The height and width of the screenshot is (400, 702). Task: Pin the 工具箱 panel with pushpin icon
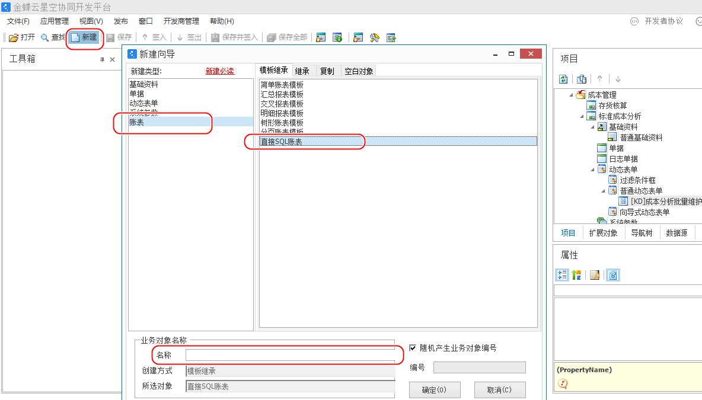(102, 59)
